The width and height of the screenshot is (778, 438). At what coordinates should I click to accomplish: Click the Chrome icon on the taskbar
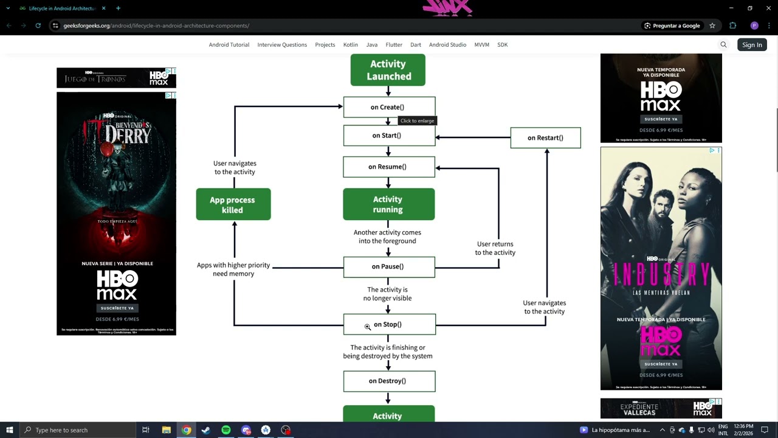tap(186, 430)
